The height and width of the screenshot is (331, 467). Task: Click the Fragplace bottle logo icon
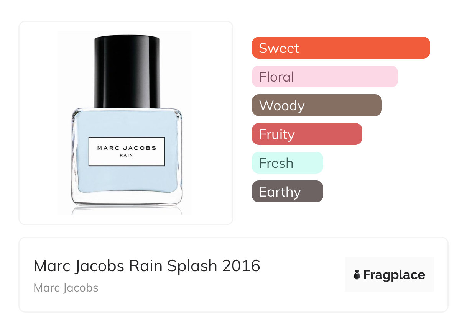pos(357,275)
